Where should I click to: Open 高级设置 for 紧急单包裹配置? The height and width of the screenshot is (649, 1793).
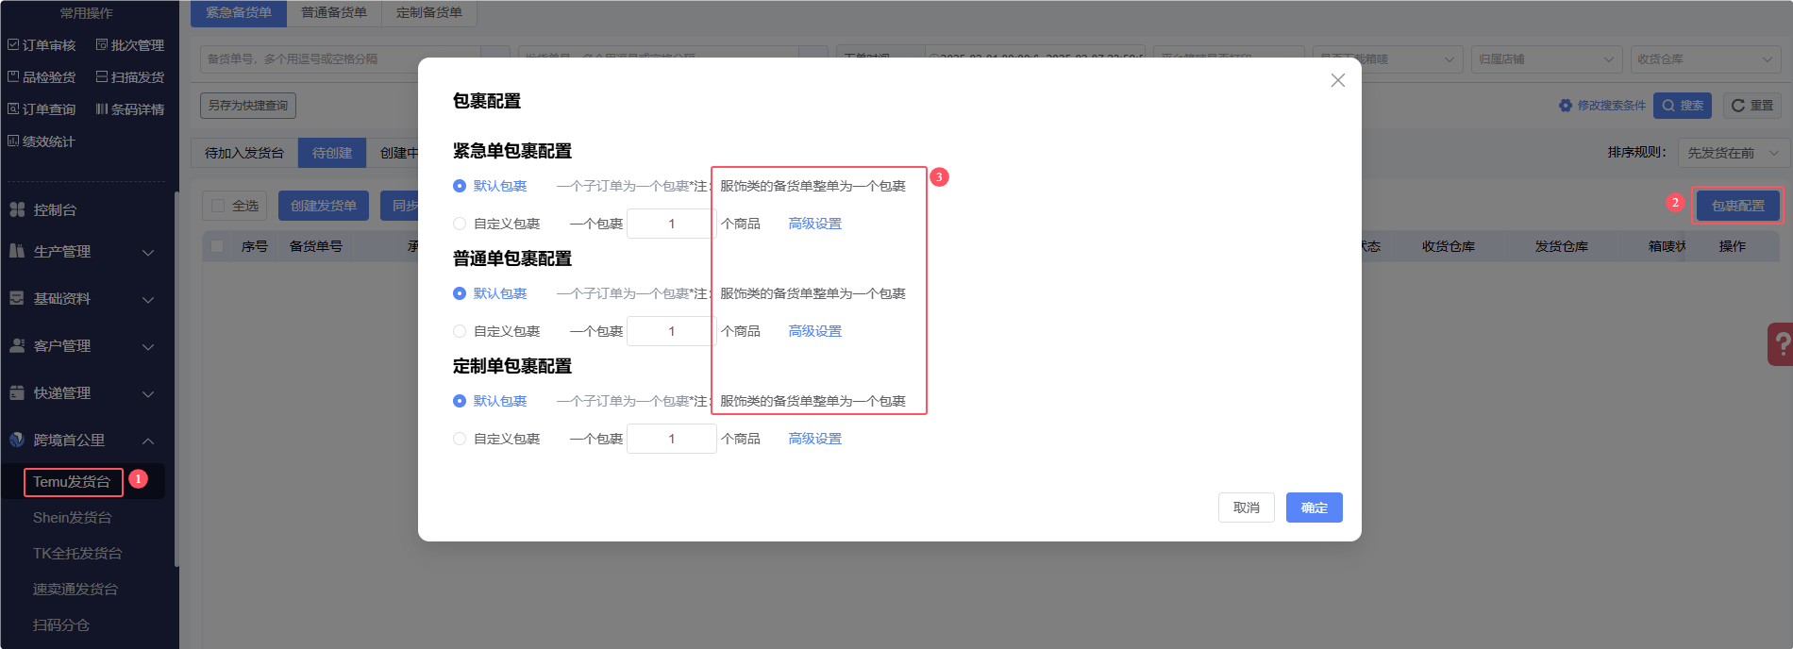click(814, 224)
